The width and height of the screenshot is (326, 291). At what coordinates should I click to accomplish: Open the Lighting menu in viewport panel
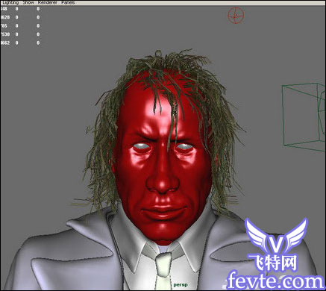click(x=10, y=2)
